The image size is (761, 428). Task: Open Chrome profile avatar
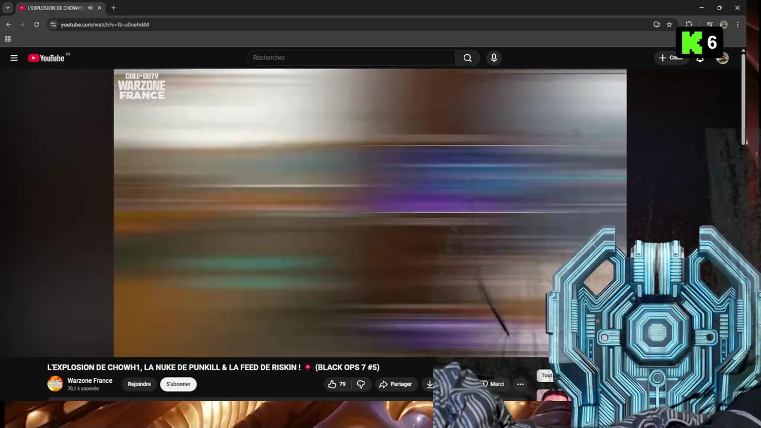724,24
